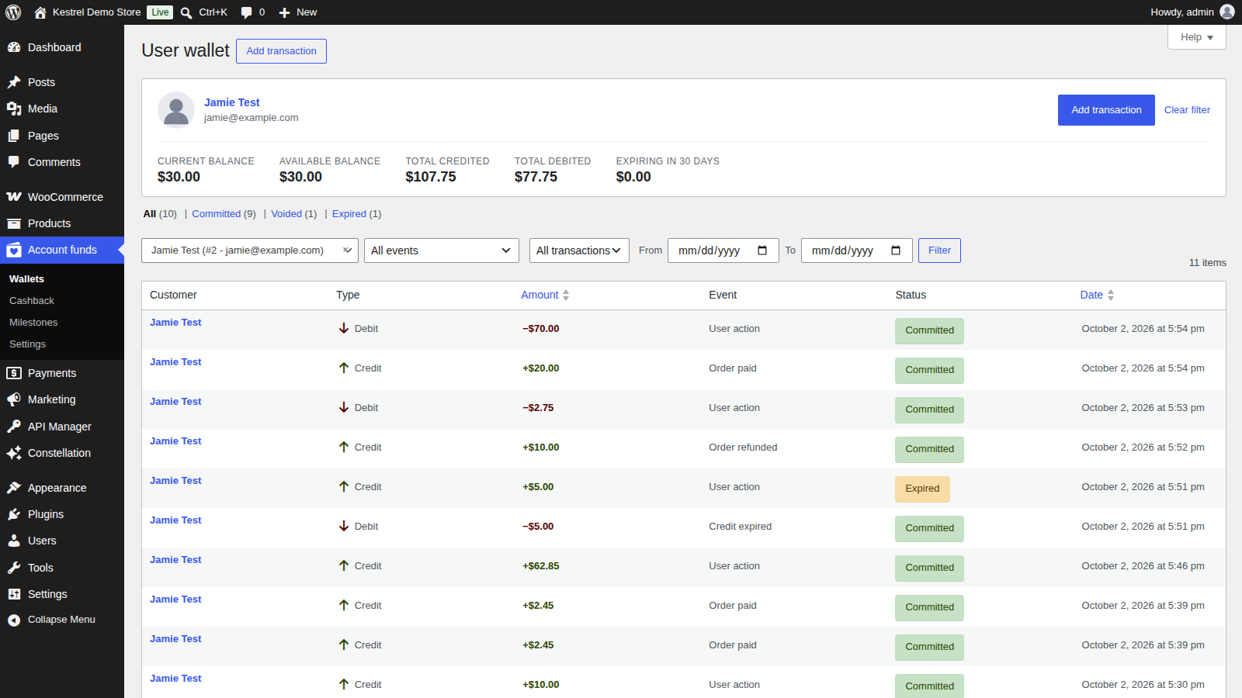The width and height of the screenshot is (1242, 698).
Task: Click the blue Add transaction button
Action: 1106,110
